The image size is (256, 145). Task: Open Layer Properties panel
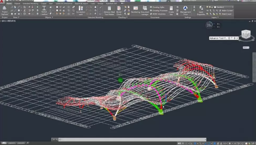201,11
